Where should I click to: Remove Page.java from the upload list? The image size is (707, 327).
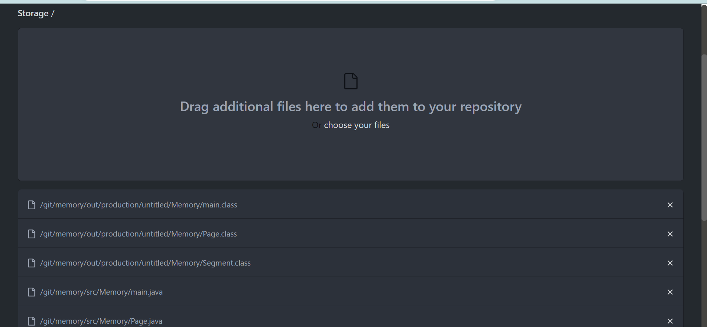click(x=670, y=321)
